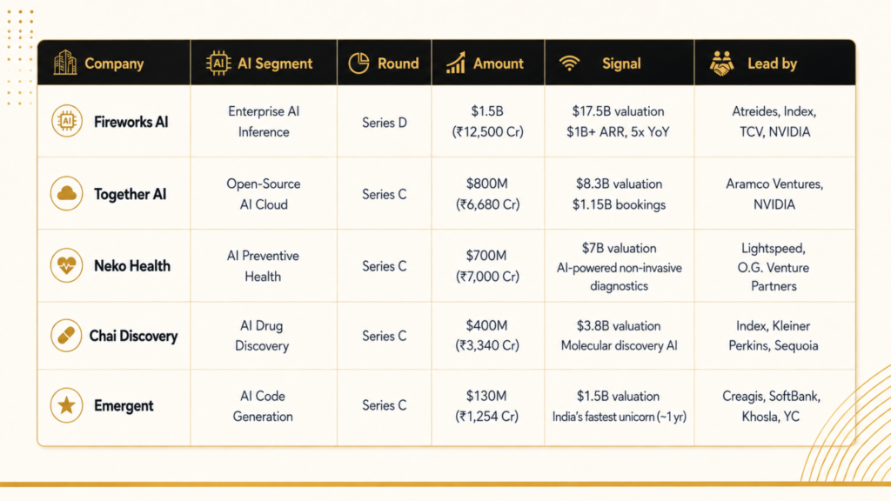Click the building icon beside Company header

click(64, 63)
